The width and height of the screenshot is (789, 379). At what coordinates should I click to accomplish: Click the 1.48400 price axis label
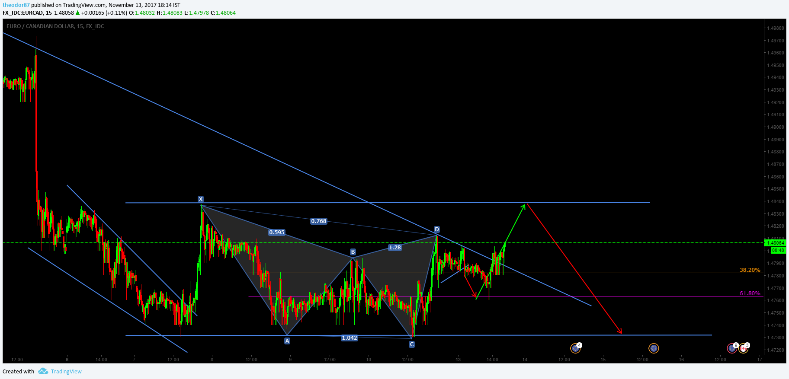click(x=776, y=202)
